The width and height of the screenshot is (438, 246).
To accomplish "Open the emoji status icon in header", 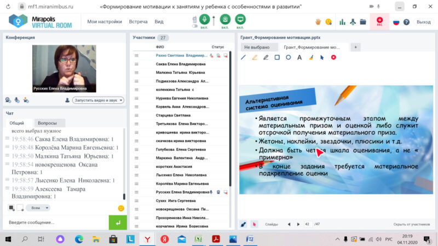I will click(328, 22).
